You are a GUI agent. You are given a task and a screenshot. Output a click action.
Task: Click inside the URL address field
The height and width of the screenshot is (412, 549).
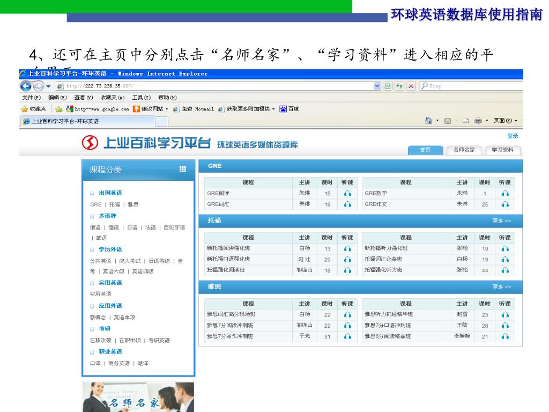pos(219,86)
